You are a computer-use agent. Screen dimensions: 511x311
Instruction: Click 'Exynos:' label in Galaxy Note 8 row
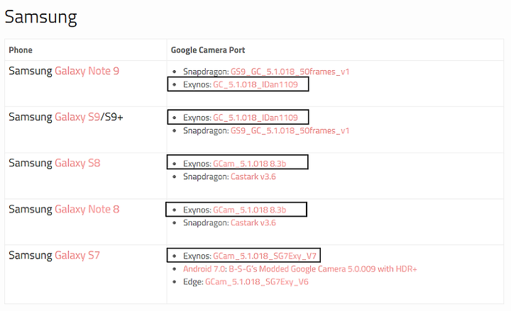pyautogui.click(x=197, y=210)
